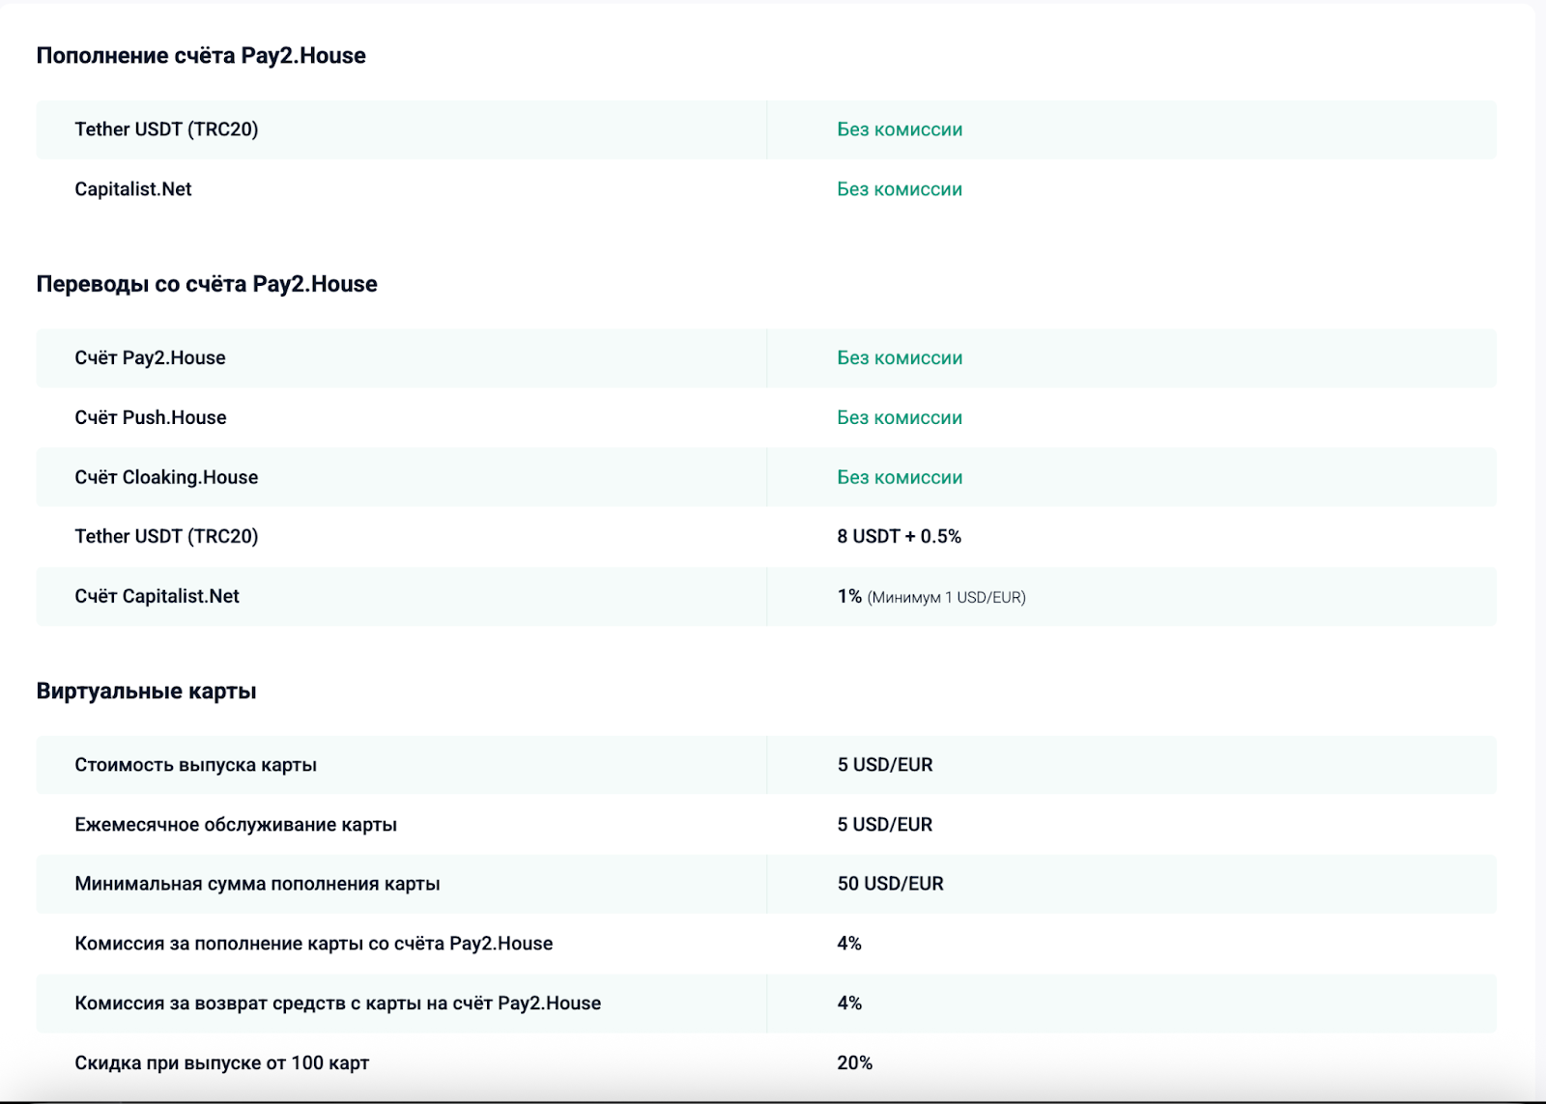The height and width of the screenshot is (1104, 1546).
Task: Click the '20%' bulk card discount value
Action: click(x=854, y=1063)
